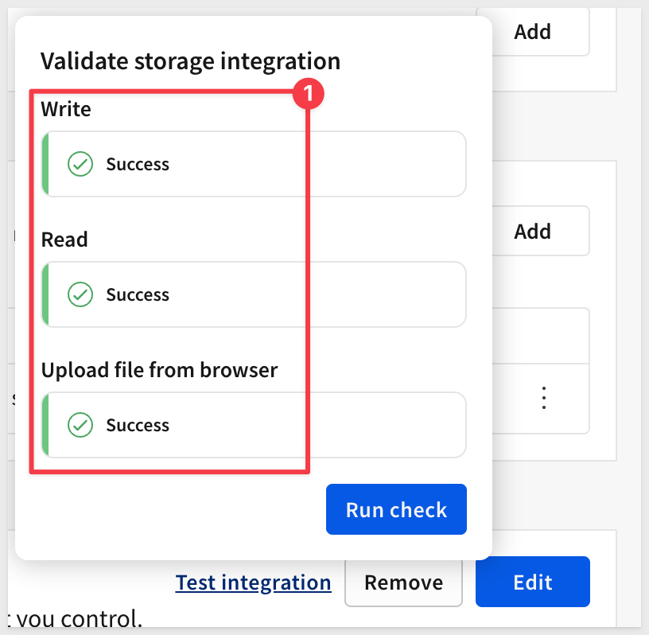Click the Success text under Read
The height and width of the screenshot is (635, 649).
click(138, 295)
